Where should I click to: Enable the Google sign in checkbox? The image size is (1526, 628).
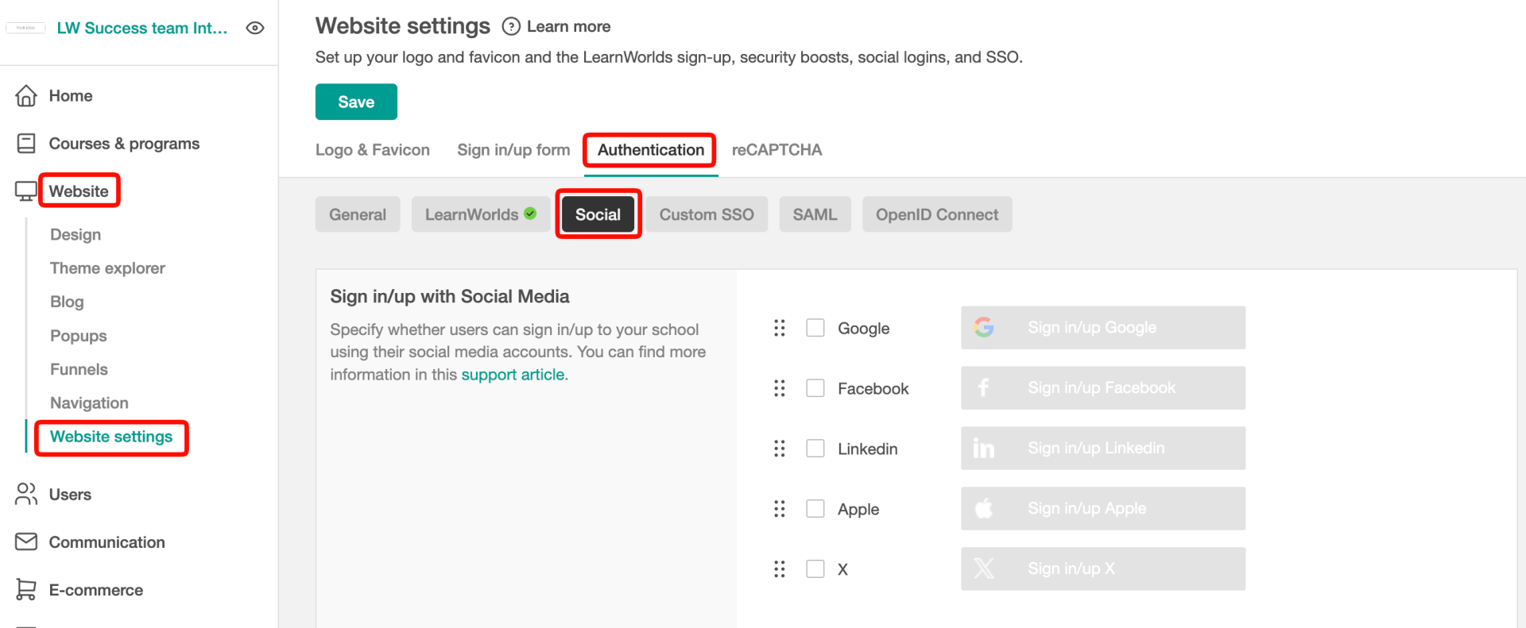coord(815,328)
